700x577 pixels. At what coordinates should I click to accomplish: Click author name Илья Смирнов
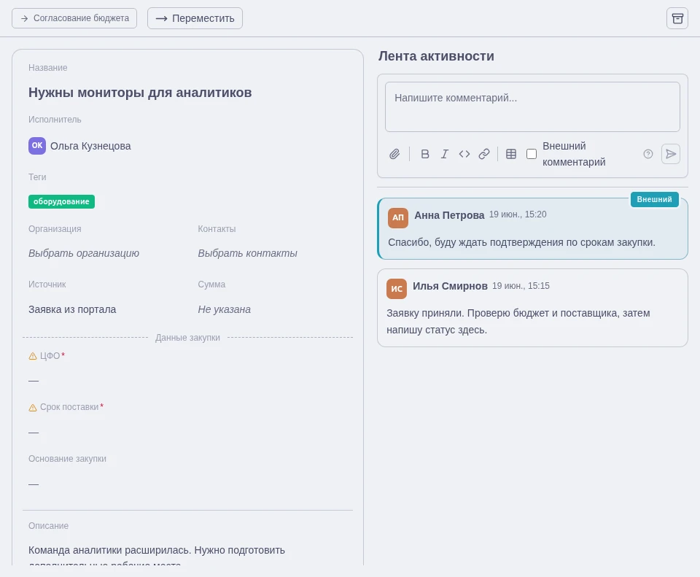pos(450,286)
